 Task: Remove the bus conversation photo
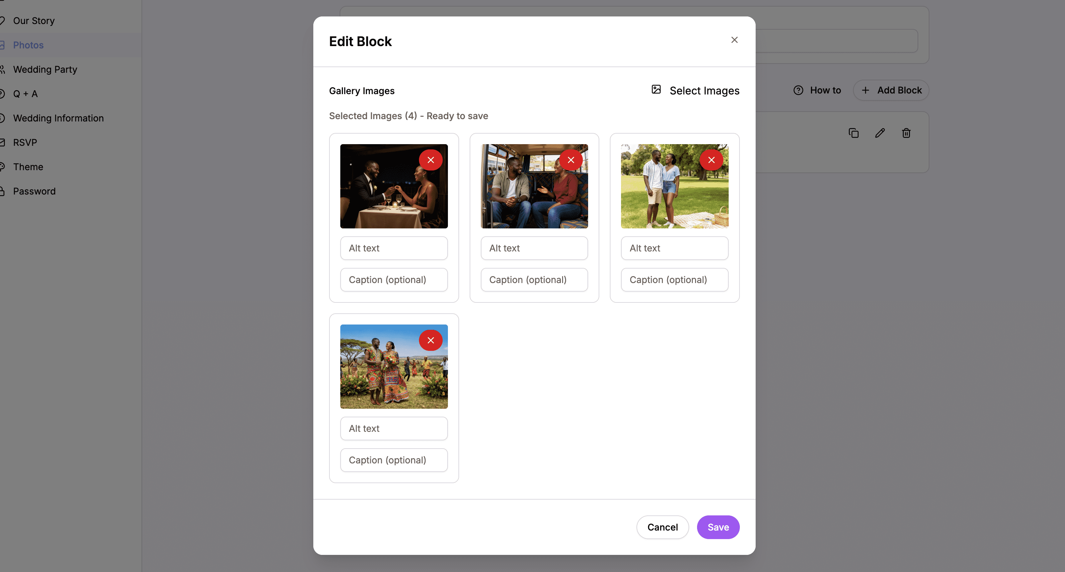(x=571, y=160)
